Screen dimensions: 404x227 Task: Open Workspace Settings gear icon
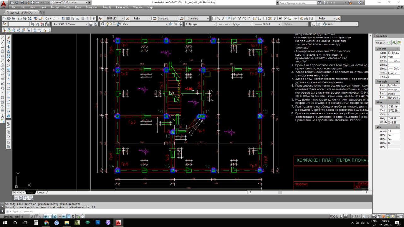click(x=91, y=24)
